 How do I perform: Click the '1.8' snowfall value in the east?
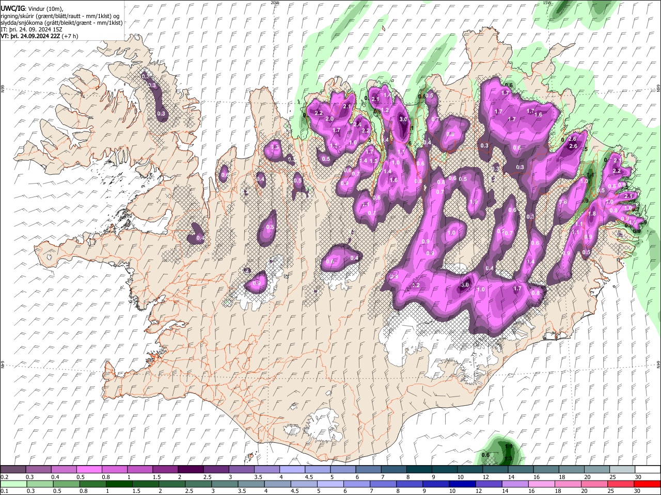(x=592, y=213)
